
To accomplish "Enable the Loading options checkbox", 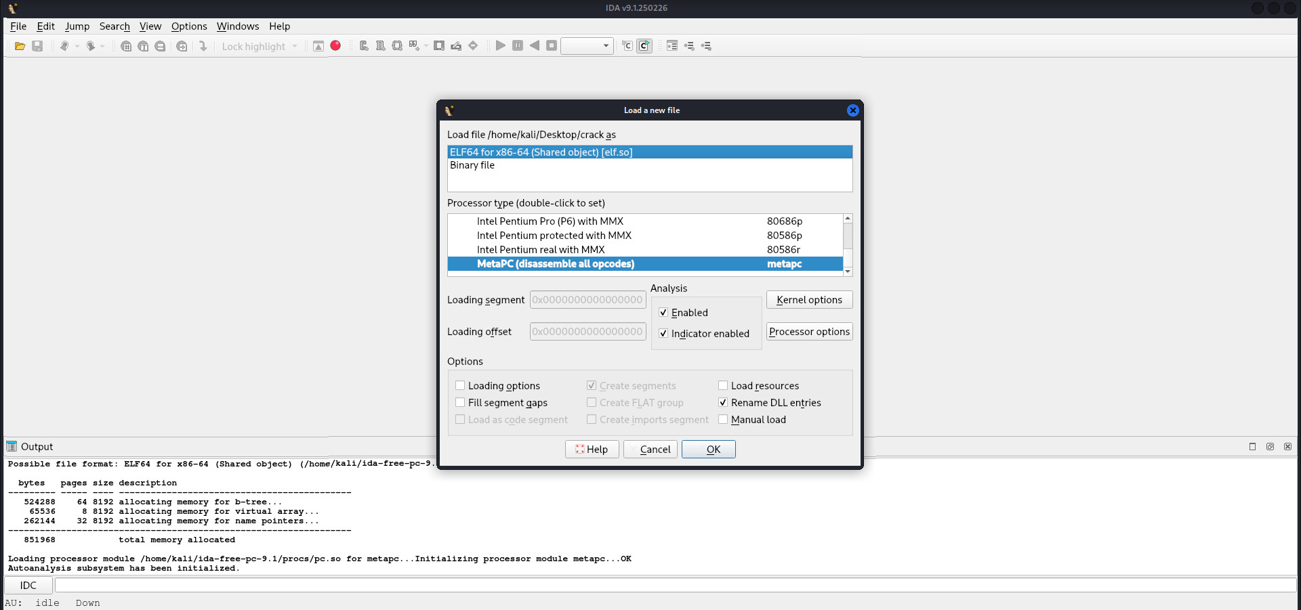I will coord(460,385).
